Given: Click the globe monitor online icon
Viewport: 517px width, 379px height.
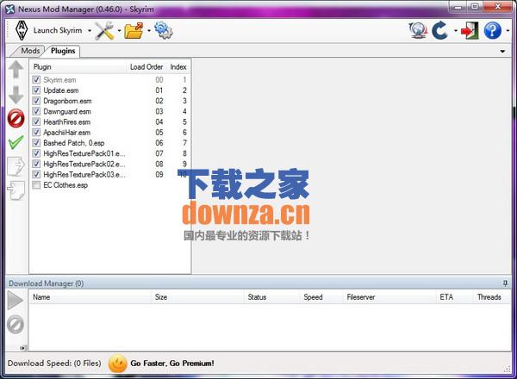Looking at the screenshot, I should 418,30.
